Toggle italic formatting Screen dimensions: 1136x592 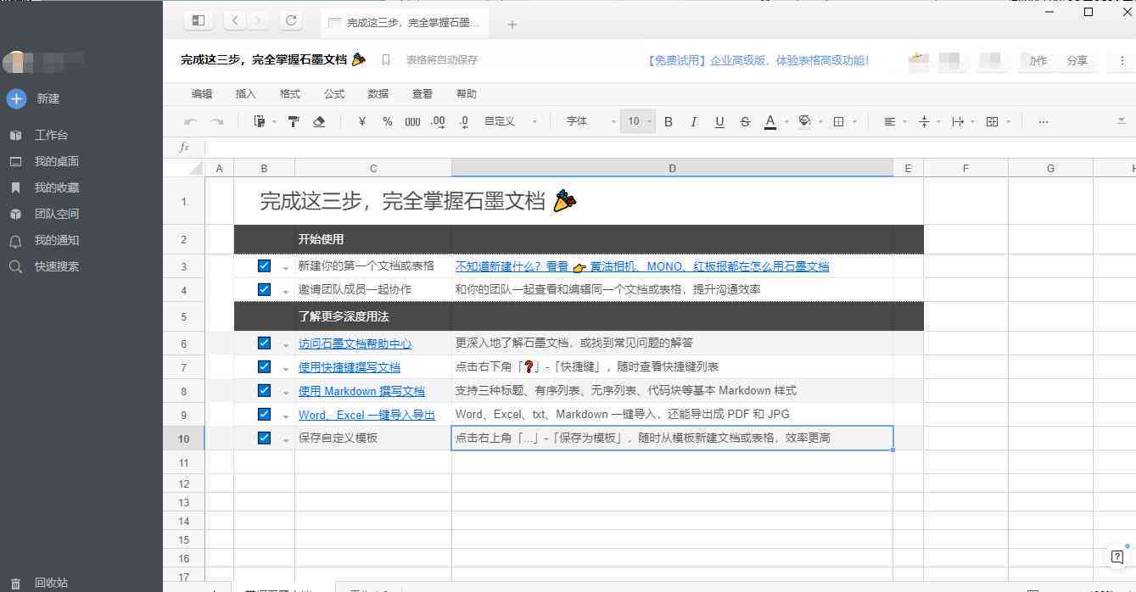pyautogui.click(x=694, y=121)
